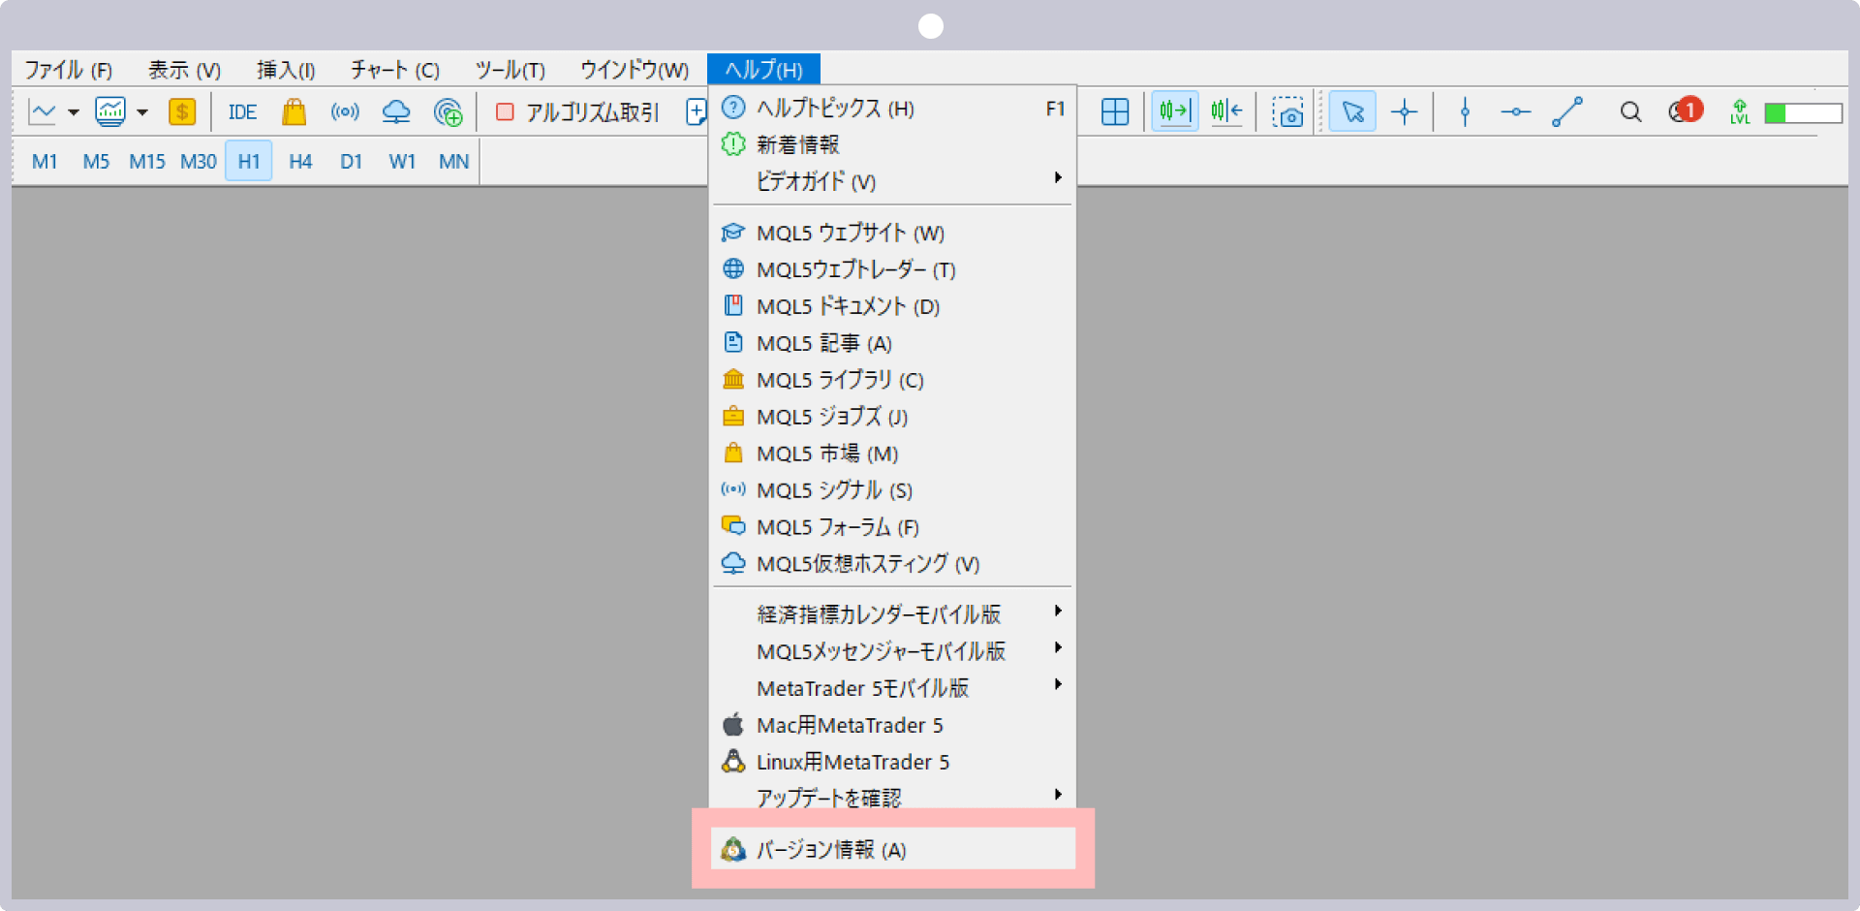1860x911 pixels.
Task: Select Linux用MetaTrader 5 entry
Action: coord(892,762)
